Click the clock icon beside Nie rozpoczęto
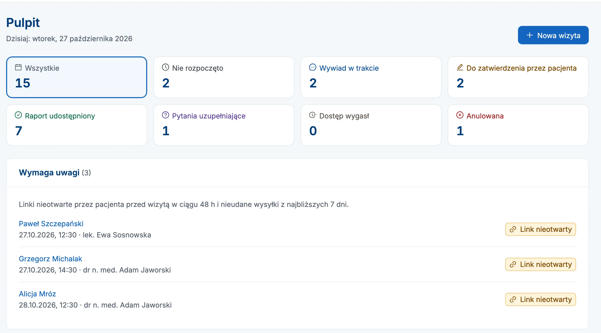 166,67
